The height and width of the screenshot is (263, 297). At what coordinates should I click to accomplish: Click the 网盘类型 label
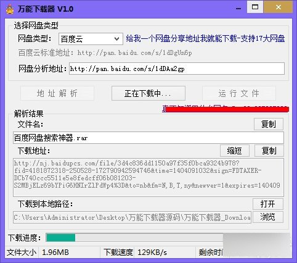pos(35,38)
